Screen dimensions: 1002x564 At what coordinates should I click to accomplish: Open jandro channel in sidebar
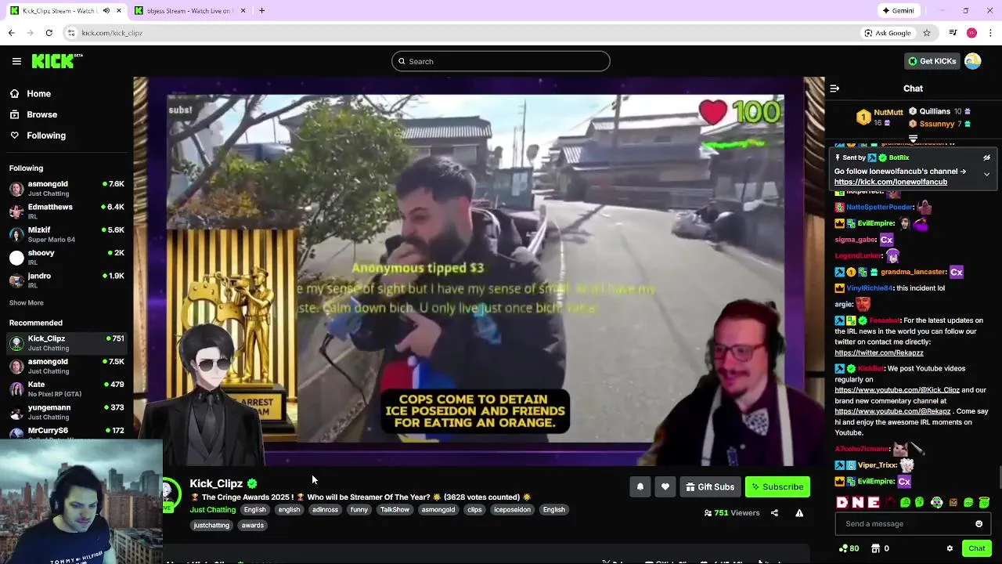point(67,280)
